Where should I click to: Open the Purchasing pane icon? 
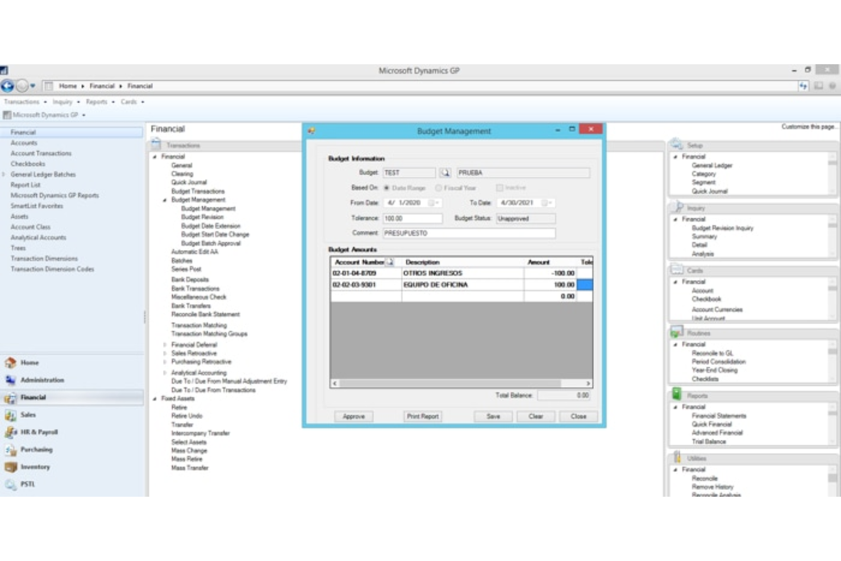(x=10, y=450)
